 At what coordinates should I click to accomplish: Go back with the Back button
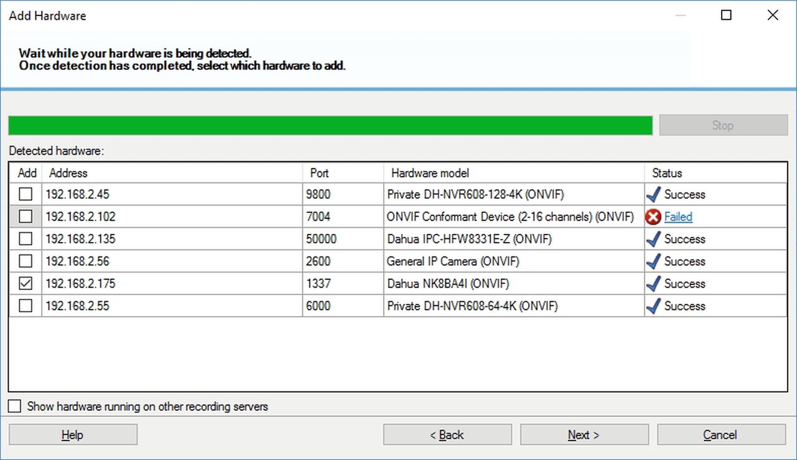pyautogui.click(x=447, y=435)
